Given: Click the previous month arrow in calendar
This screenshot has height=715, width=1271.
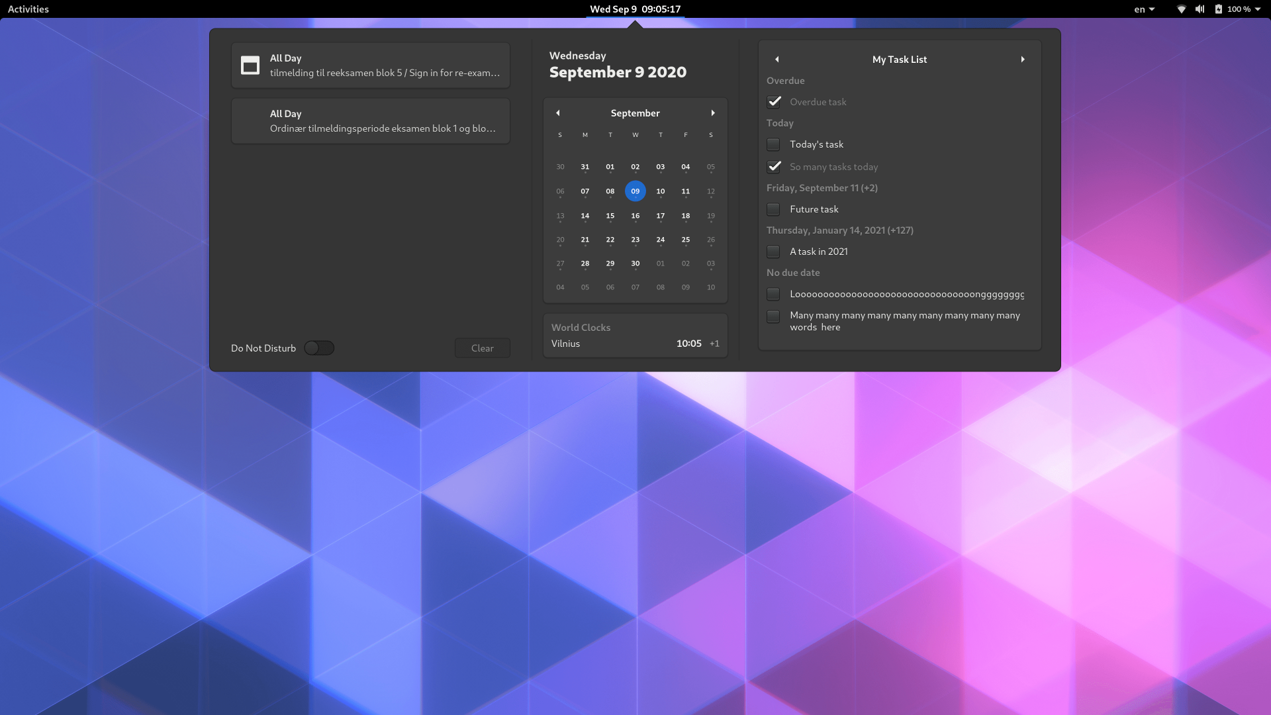Looking at the screenshot, I should coord(558,112).
